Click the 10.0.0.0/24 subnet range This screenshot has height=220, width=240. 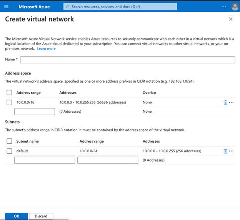[88, 151]
